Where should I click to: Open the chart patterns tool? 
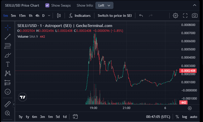point(8,73)
